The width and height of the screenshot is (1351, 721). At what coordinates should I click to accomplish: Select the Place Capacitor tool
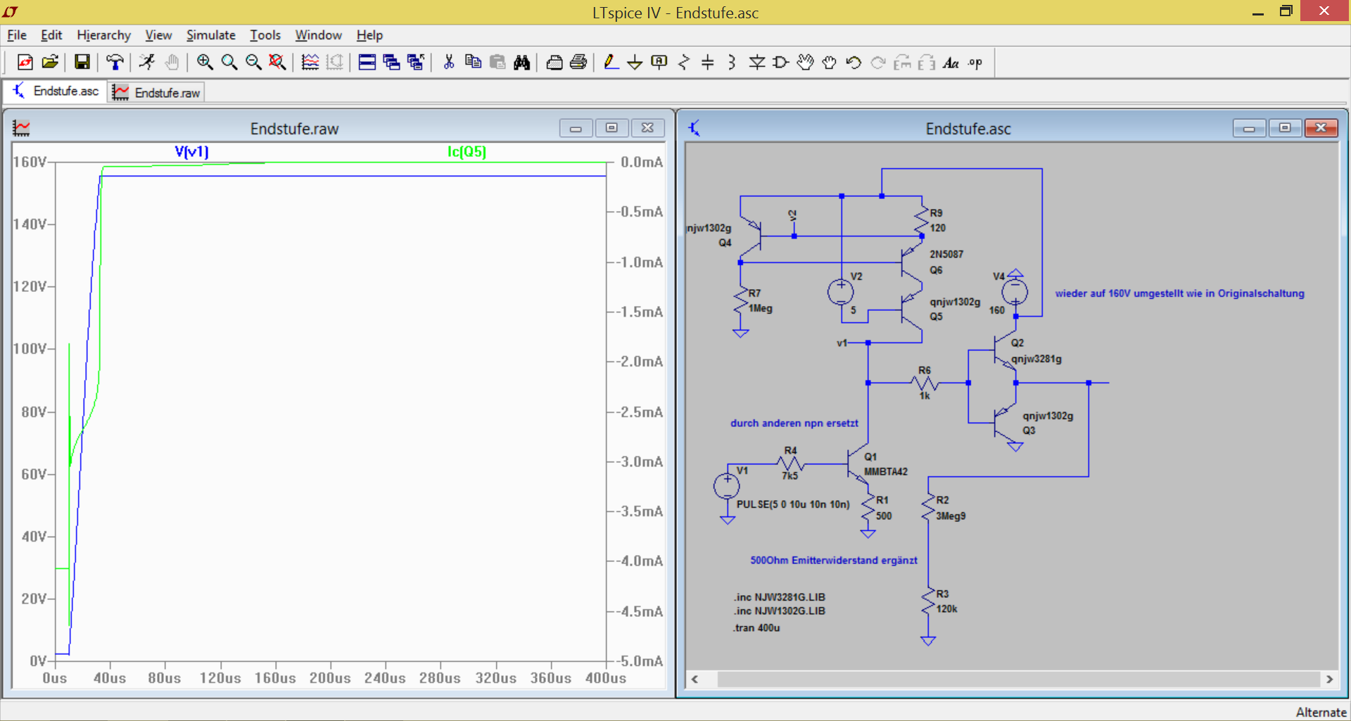(708, 63)
